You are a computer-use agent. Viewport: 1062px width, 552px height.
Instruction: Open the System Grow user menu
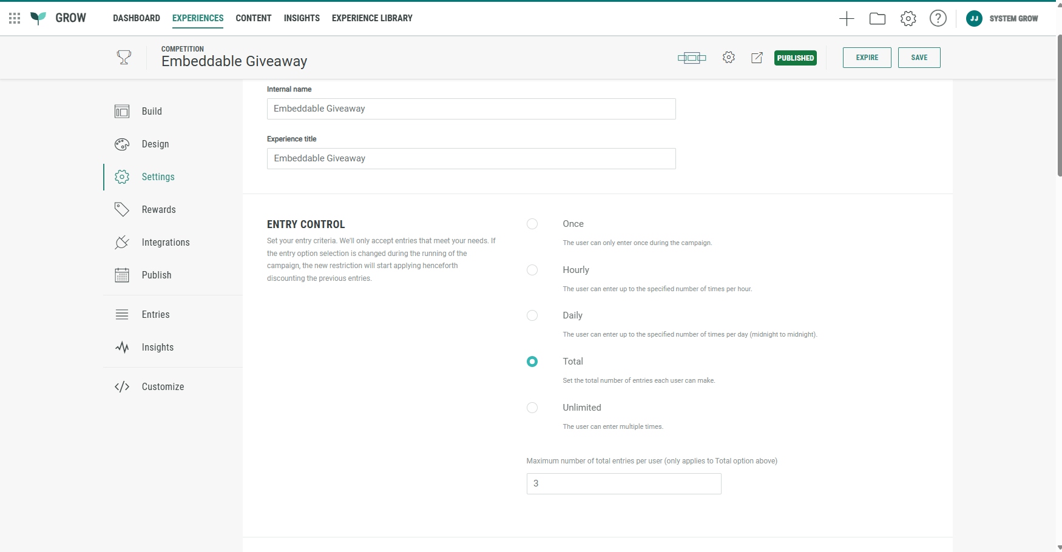click(x=1002, y=19)
